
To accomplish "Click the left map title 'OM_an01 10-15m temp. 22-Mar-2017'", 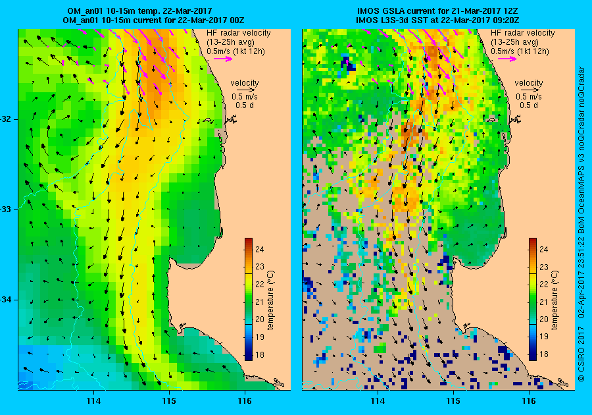I will point(139,11).
